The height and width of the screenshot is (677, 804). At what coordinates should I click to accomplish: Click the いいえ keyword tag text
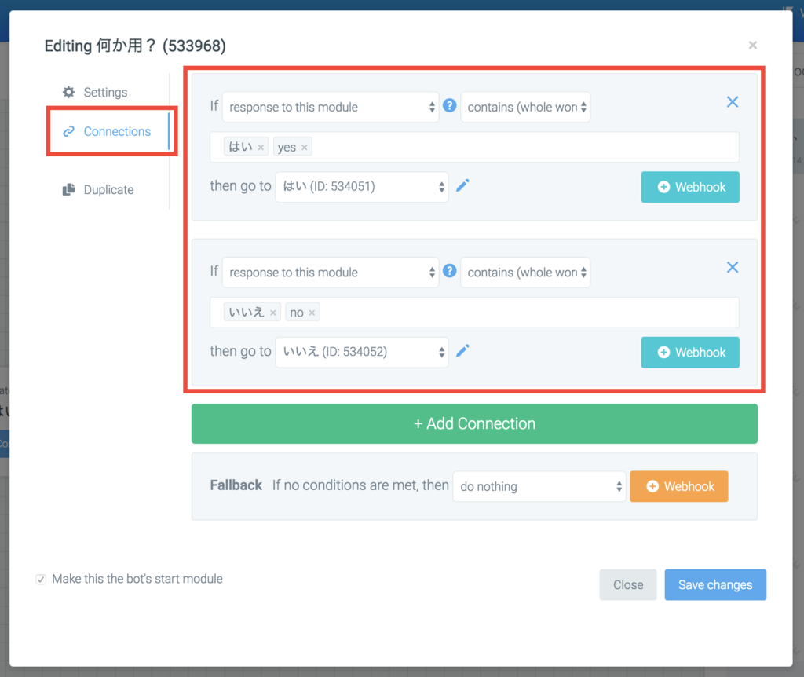tap(247, 313)
